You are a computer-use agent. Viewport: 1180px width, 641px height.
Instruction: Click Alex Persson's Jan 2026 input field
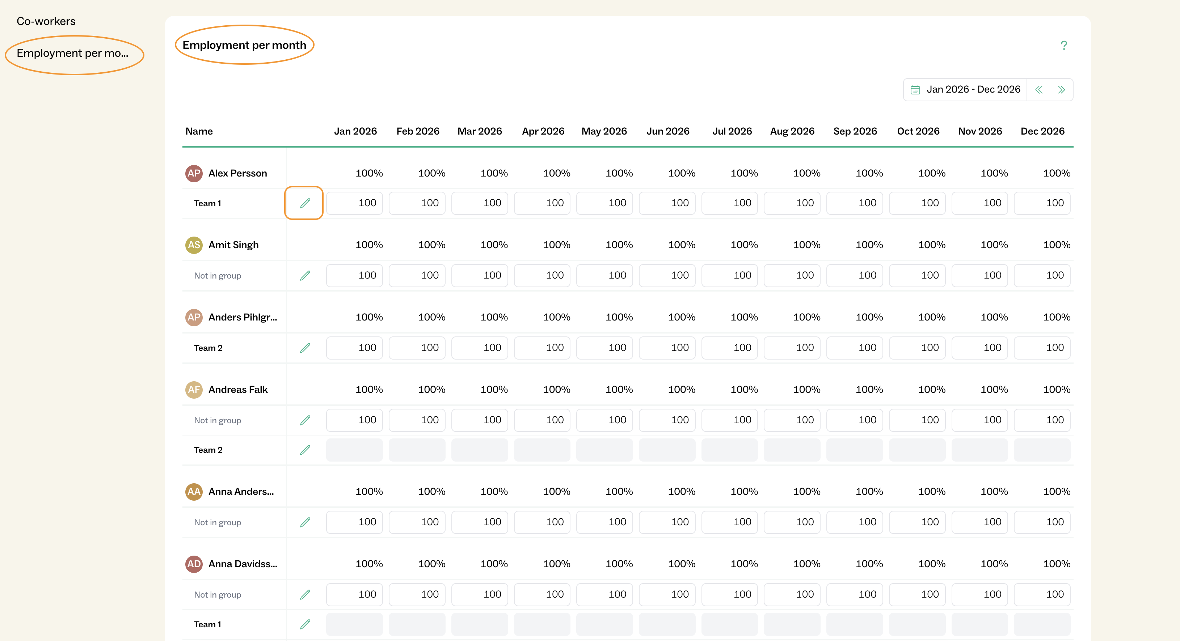click(354, 203)
